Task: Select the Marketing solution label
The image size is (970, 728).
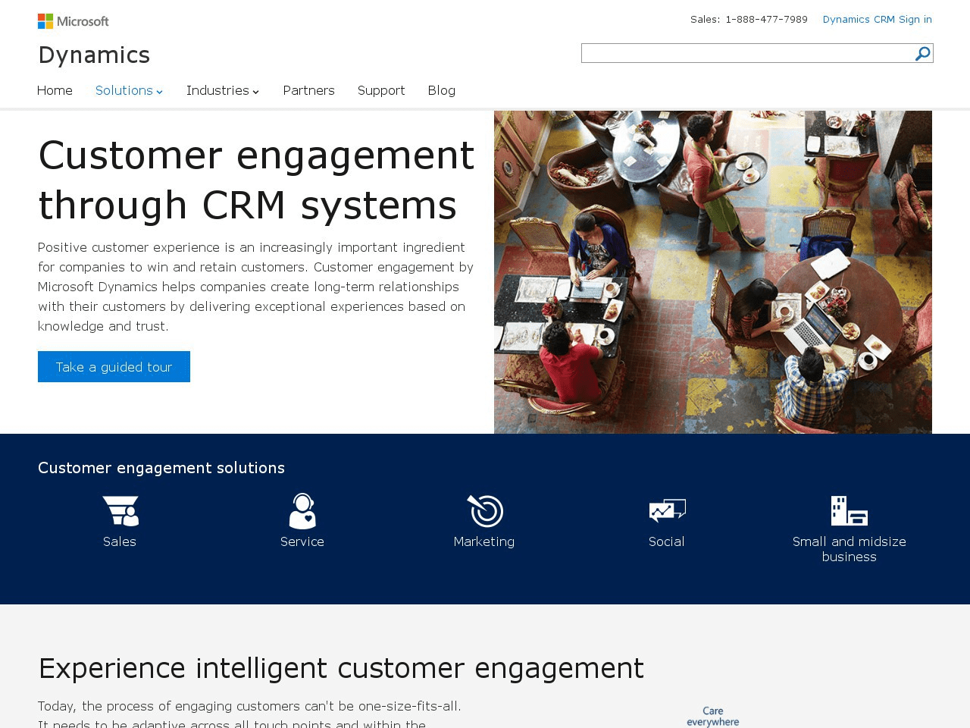Action: [x=484, y=541]
